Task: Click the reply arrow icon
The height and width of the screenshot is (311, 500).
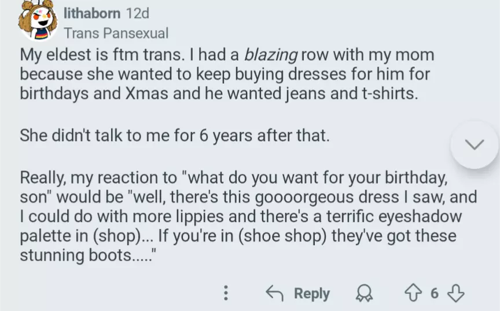Action: (274, 294)
